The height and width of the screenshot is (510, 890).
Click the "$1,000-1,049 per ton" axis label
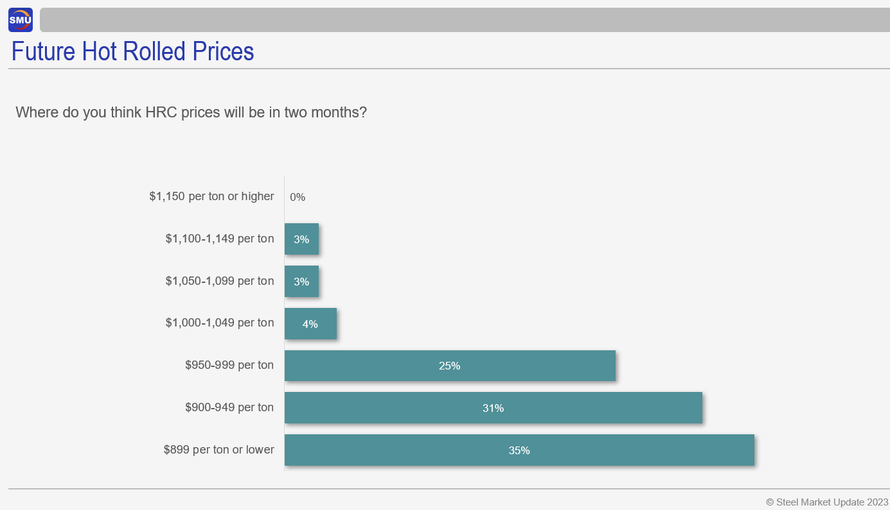pyautogui.click(x=220, y=323)
